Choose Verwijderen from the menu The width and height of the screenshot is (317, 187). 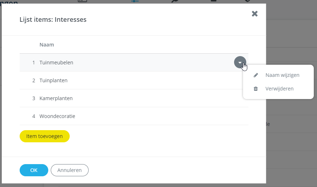279,89
